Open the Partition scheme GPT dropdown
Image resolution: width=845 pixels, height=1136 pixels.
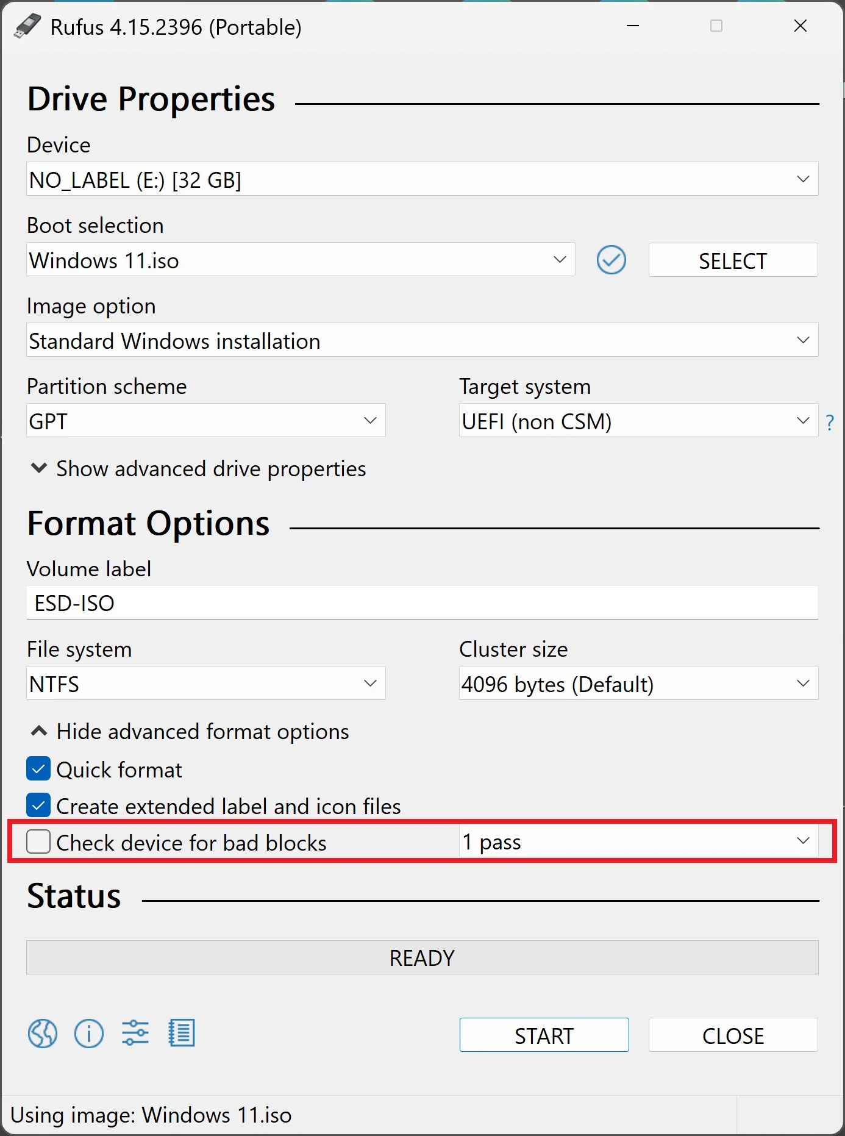[x=206, y=421]
